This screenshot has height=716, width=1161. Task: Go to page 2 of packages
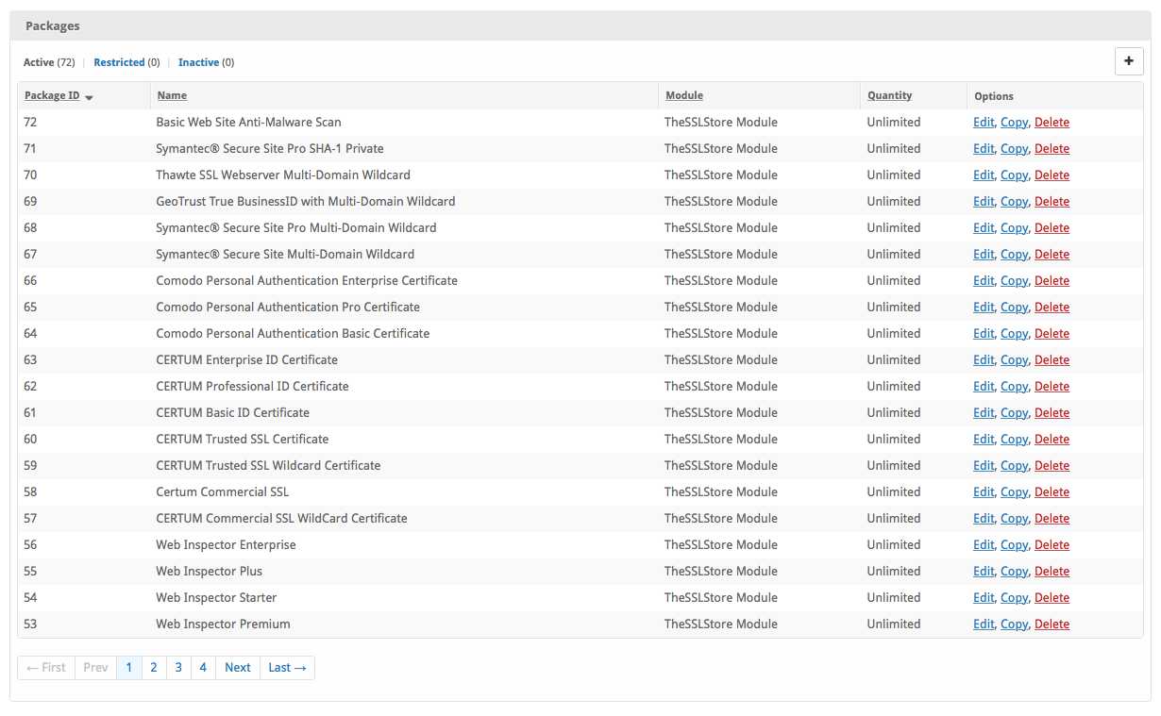154,668
